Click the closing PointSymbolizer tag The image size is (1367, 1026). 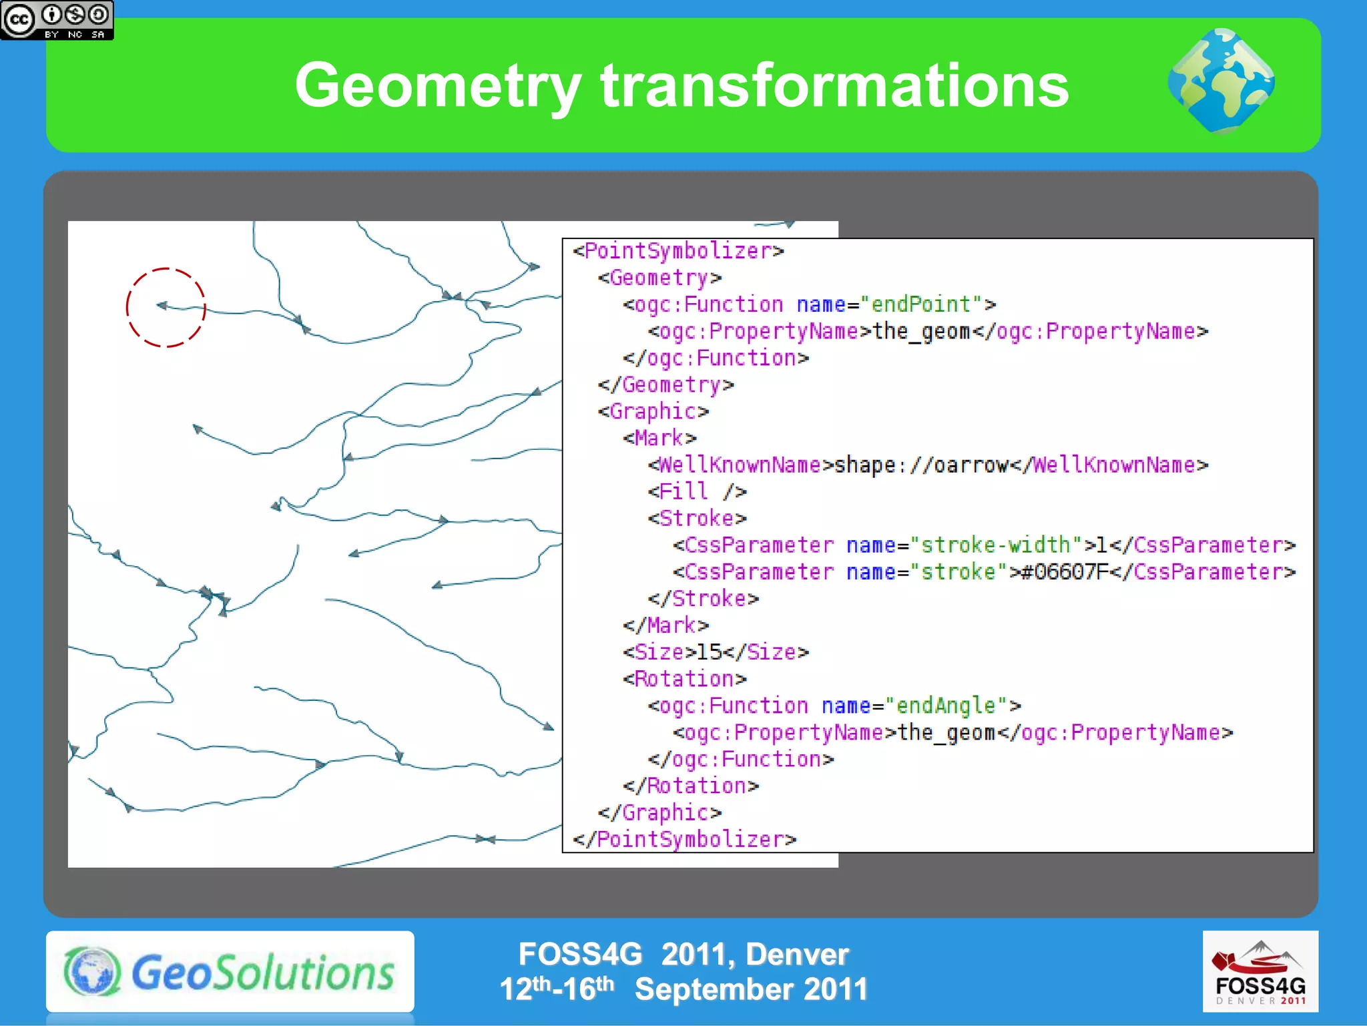(x=684, y=839)
